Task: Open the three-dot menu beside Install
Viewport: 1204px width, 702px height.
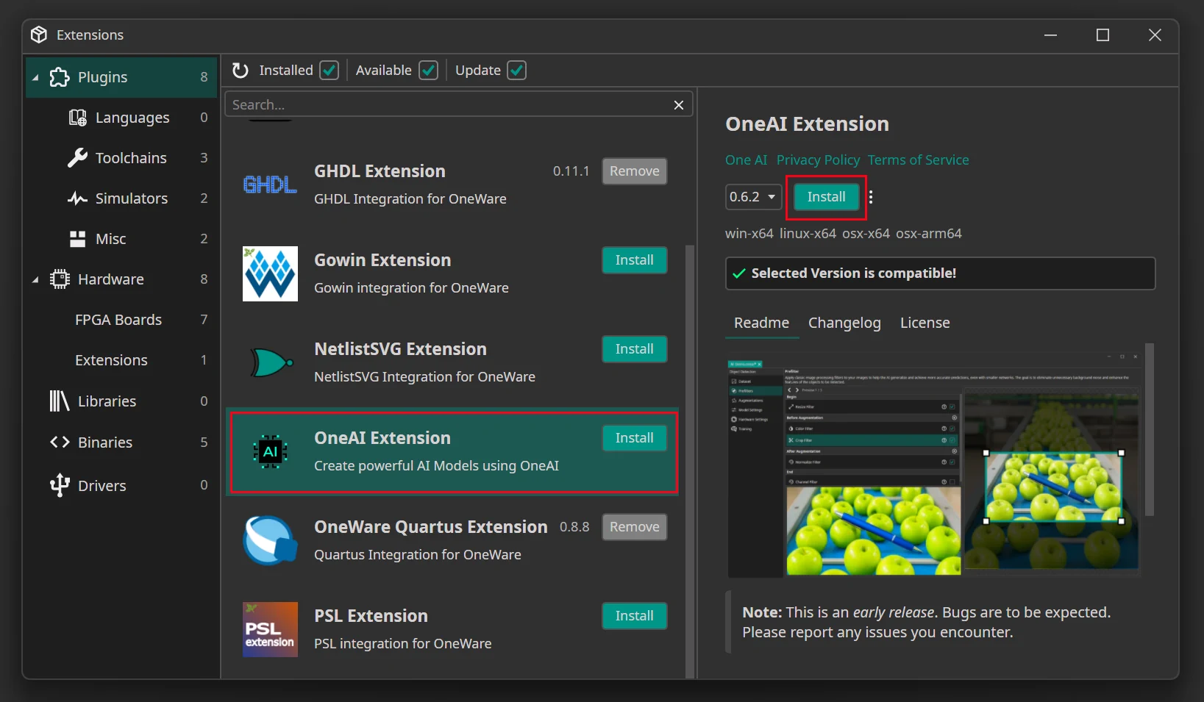Action: (871, 197)
